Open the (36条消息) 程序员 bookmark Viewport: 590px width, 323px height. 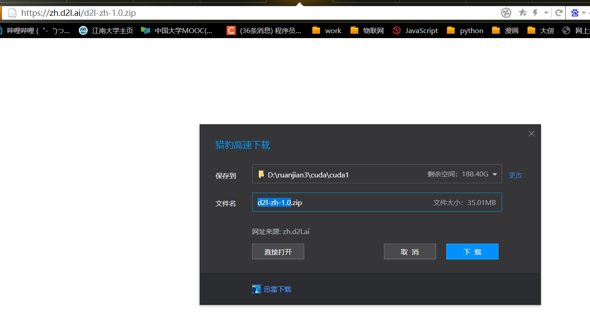pos(264,30)
